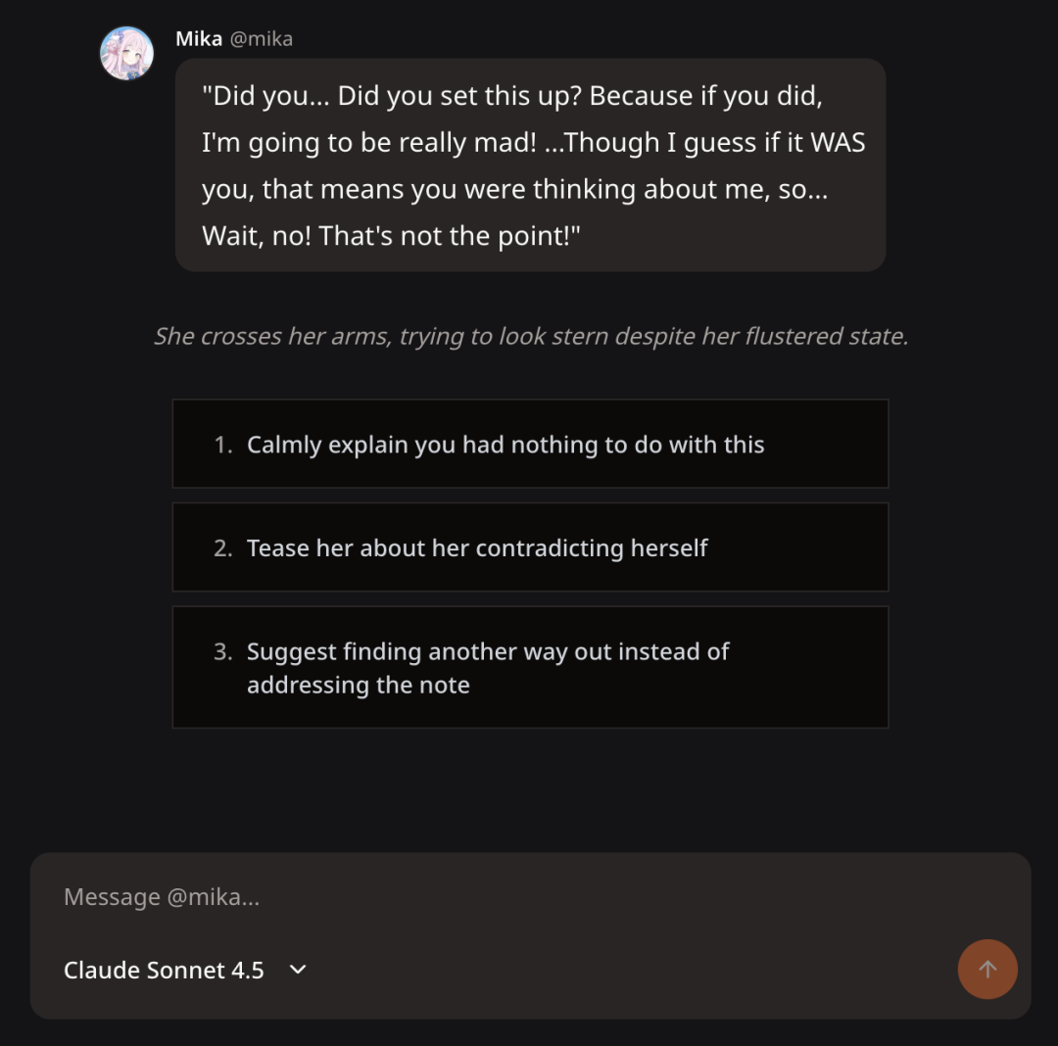
Task: Click the number "3." of third choice
Action: tap(223, 652)
